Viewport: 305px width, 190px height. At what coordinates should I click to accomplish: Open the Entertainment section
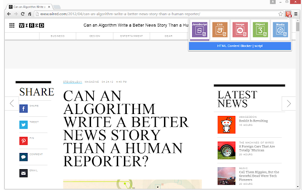pos(132,36)
